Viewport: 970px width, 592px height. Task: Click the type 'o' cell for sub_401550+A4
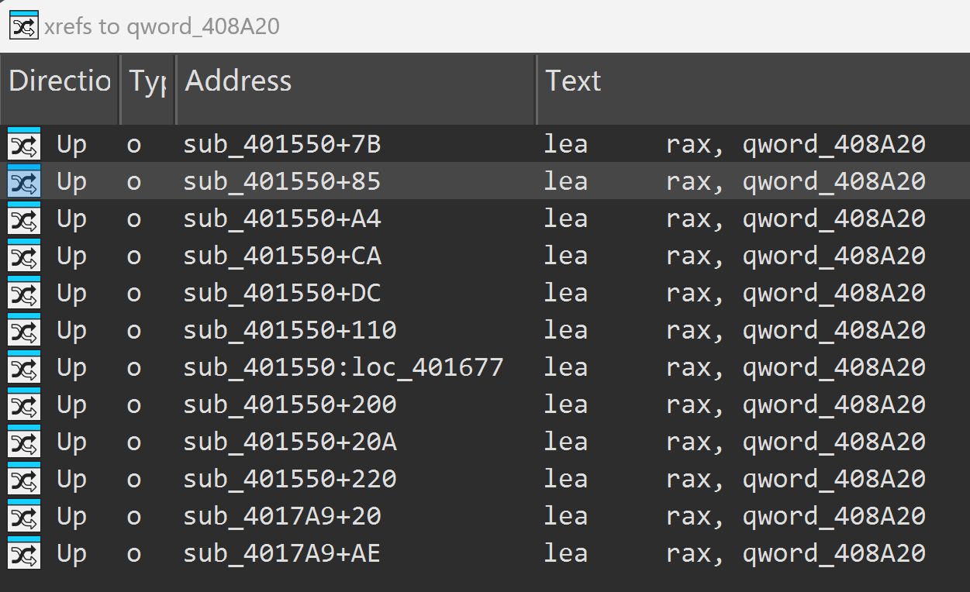(x=134, y=219)
